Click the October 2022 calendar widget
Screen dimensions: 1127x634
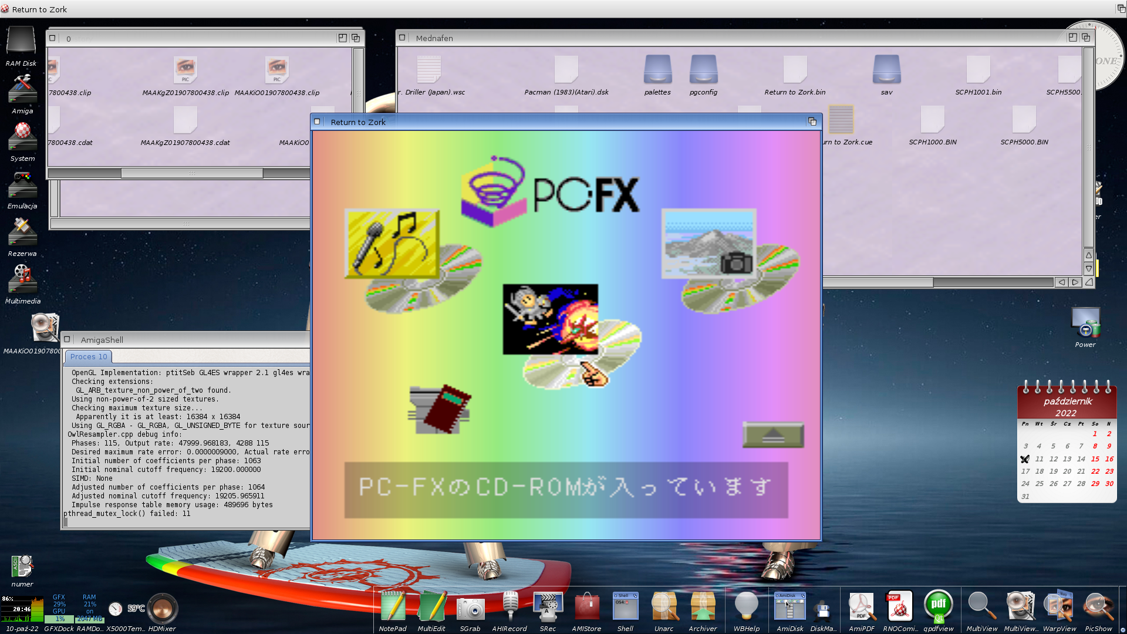click(x=1067, y=441)
